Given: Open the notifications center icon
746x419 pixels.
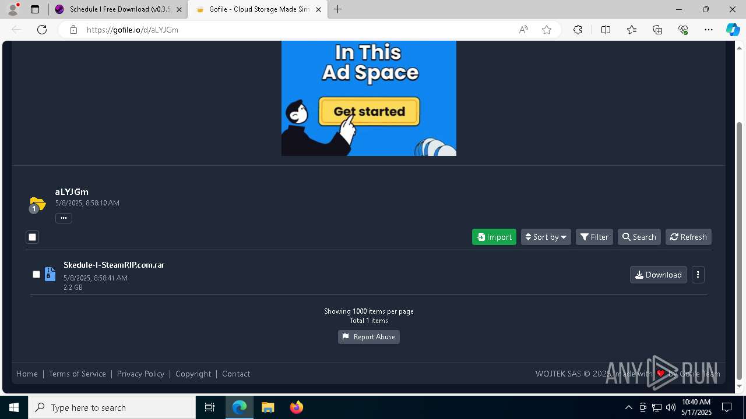Looking at the screenshot, I should click(727, 407).
